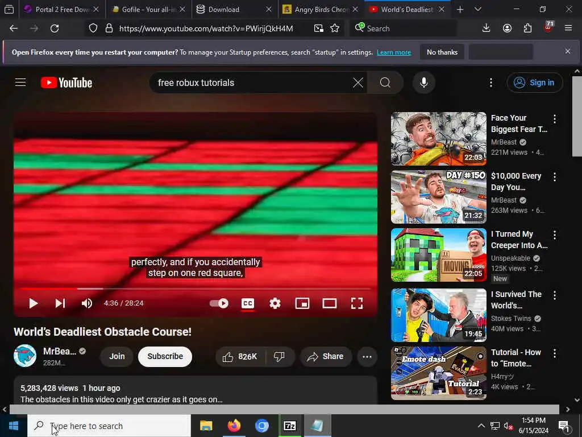Subscribe to MrBeast channel
This screenshot has height=437, width=582.
[x=165, y=356]
